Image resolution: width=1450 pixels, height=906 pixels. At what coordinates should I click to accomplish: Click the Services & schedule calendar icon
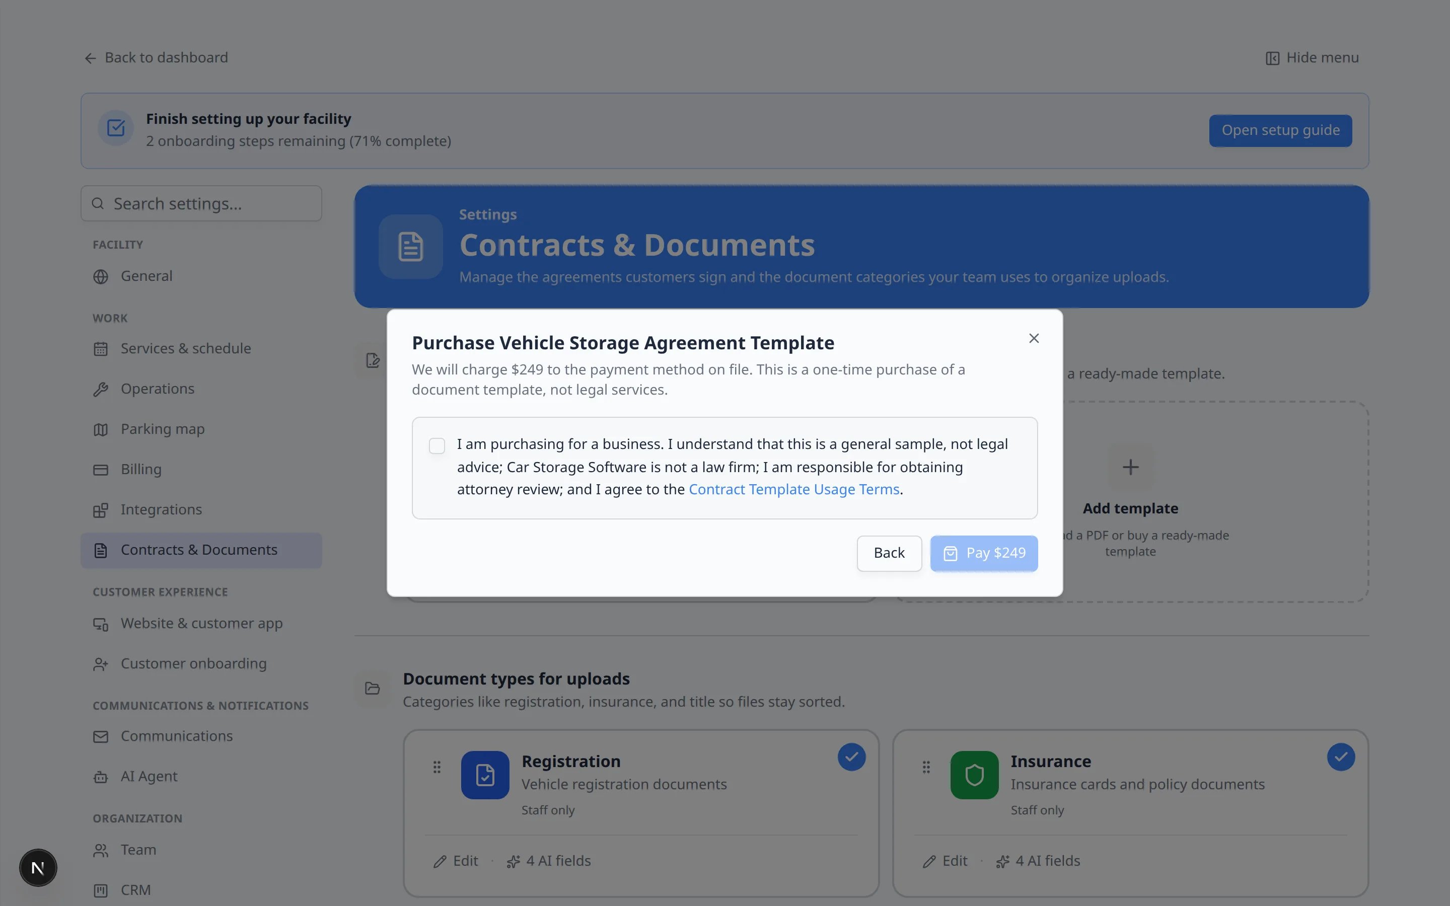pyautogui.click(x=101, y=349)
